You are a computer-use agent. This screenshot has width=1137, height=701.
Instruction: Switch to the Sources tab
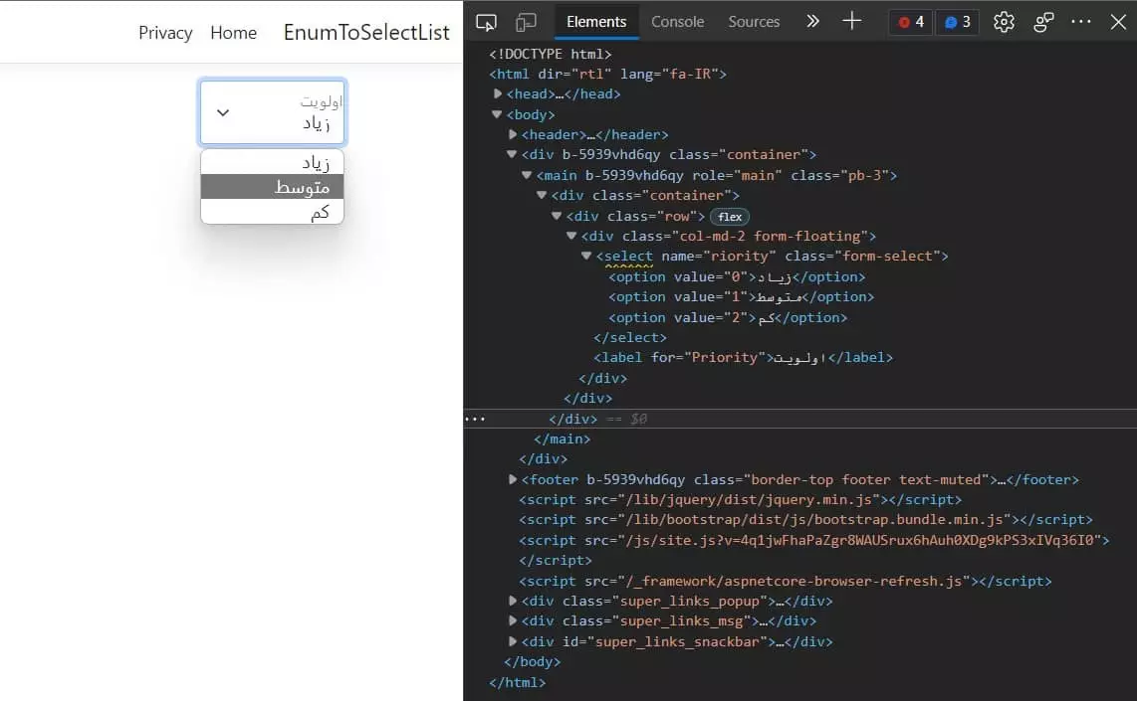click(754, 22)
